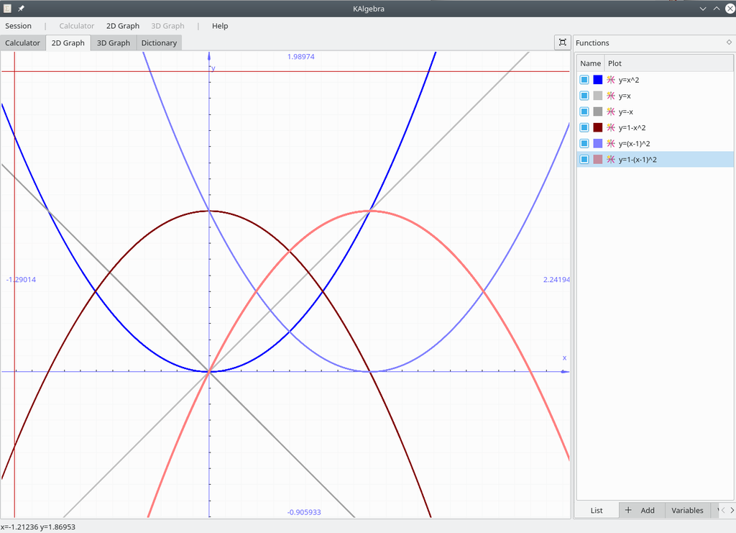Select the y=-x function text

point(626,111)
